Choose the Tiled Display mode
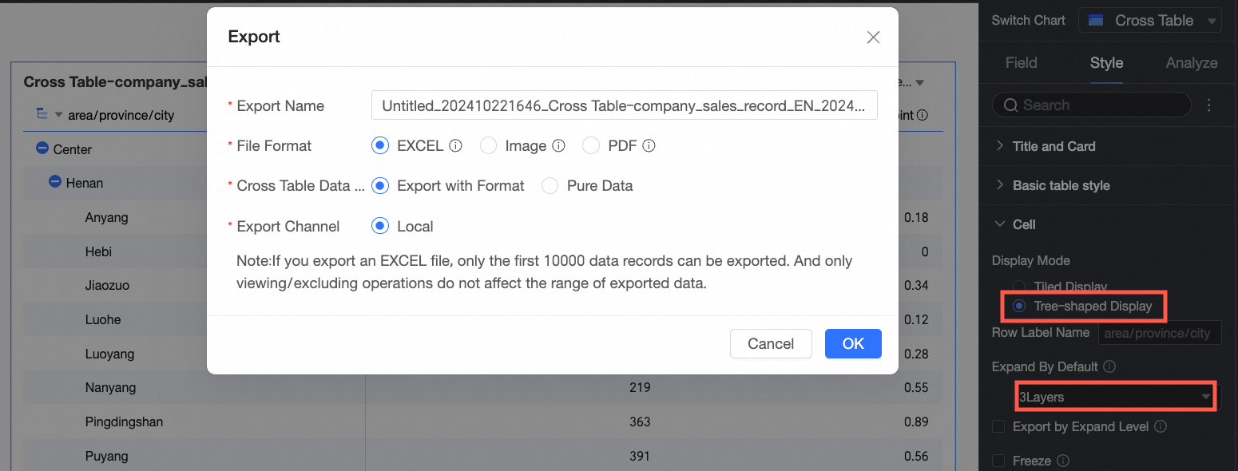1238x471 pixels. click(1019, 287)
